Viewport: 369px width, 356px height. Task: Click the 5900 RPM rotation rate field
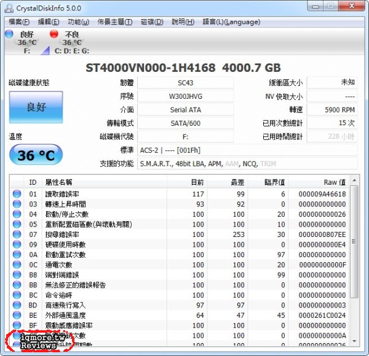(x=332, y=110)
